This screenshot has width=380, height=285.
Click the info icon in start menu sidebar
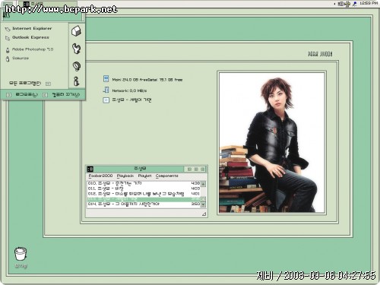click(76, 81)
